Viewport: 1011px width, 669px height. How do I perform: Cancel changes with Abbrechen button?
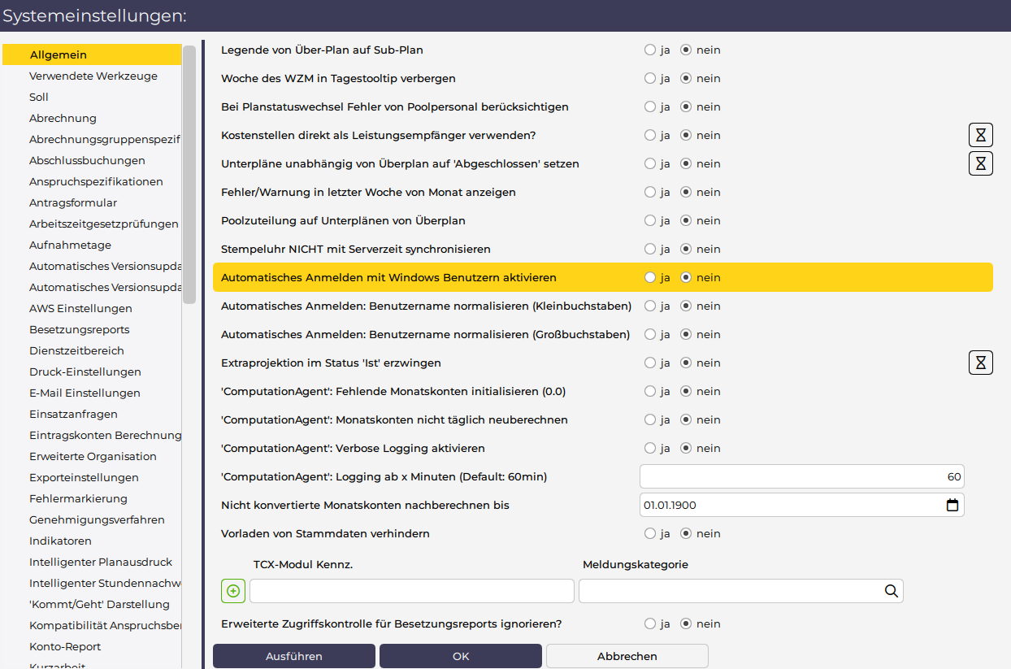click(627, 656)
